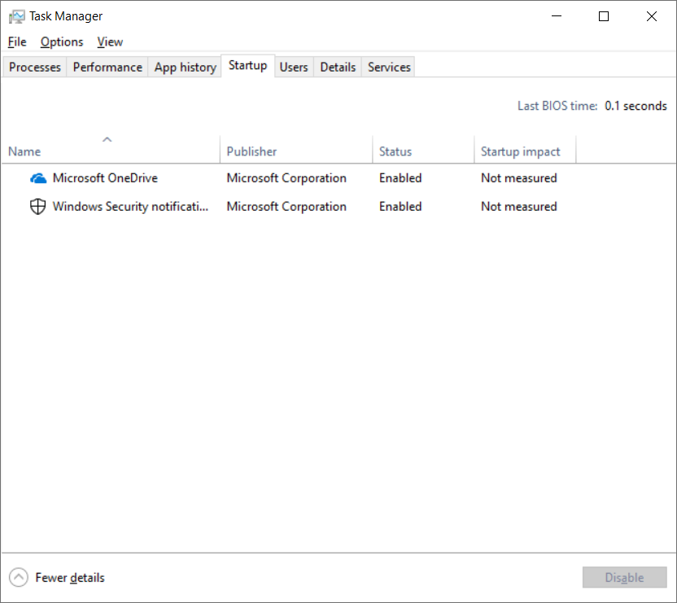Click Enabled status in Windows Security row
Viewport: 677px width, 603px height.
coord(400,207)
